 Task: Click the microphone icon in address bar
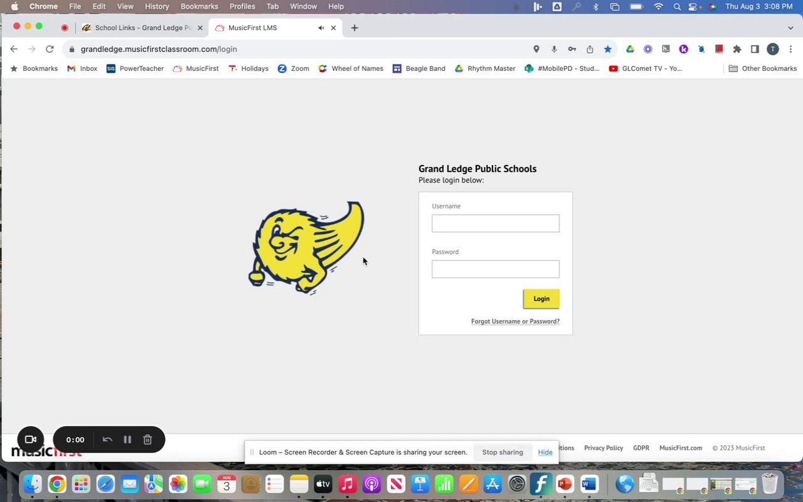(x=554, y=49)
